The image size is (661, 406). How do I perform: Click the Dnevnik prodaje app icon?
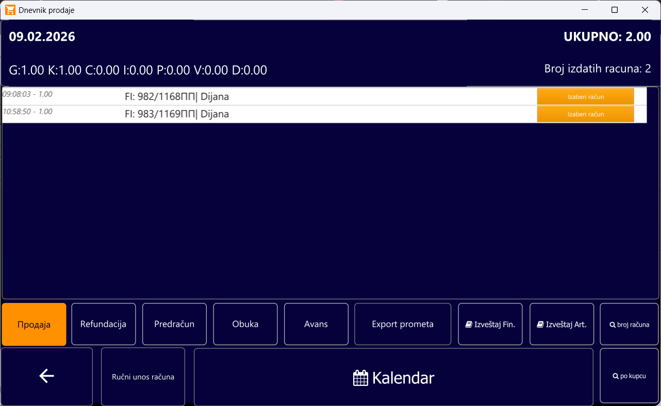click(10, 10)
